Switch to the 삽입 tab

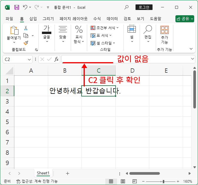tap(33, 19)
